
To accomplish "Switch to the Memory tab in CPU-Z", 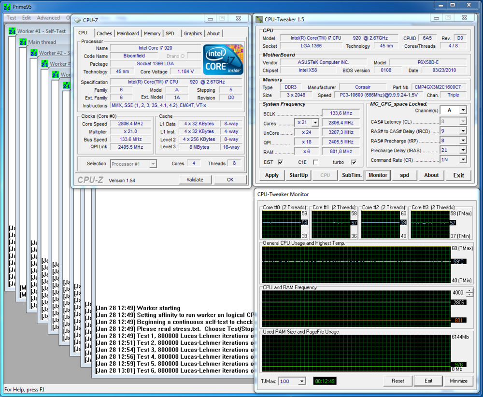I will click(x=152, y=34).
